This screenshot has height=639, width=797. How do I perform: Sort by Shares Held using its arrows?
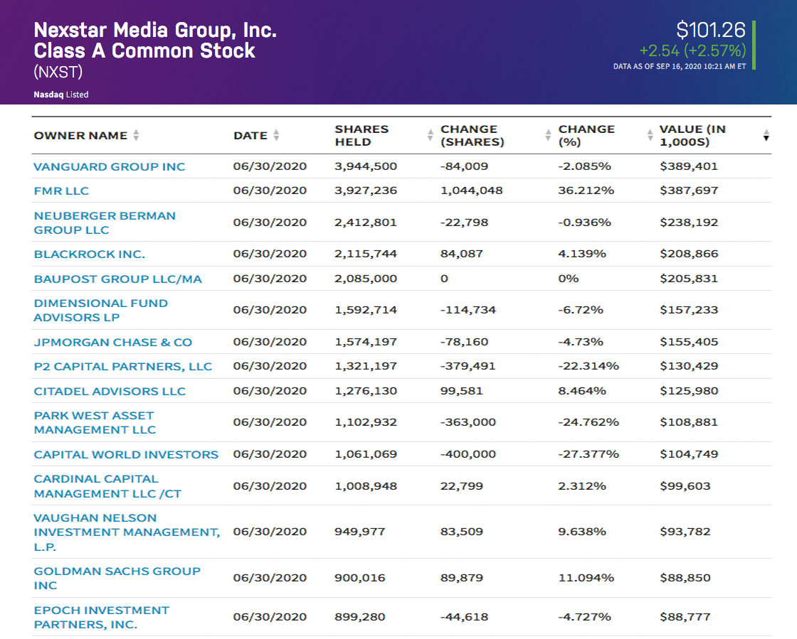(431, 135)
